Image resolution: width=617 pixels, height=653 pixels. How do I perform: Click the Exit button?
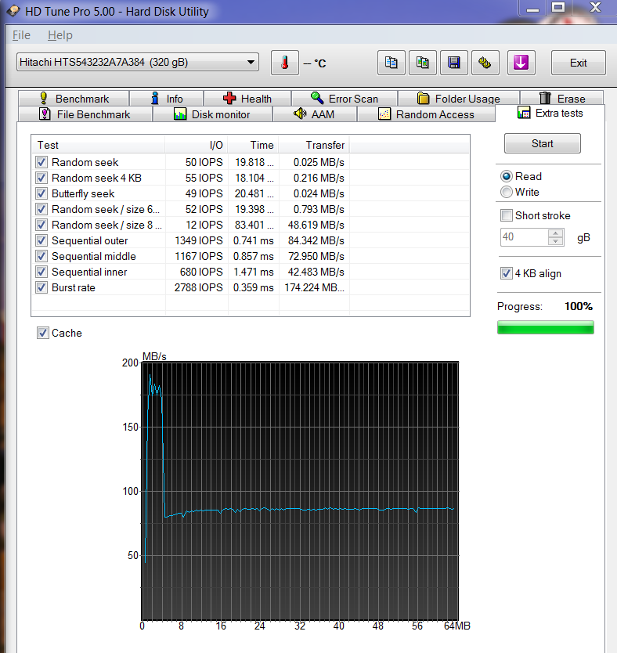(x=579, y=63)
